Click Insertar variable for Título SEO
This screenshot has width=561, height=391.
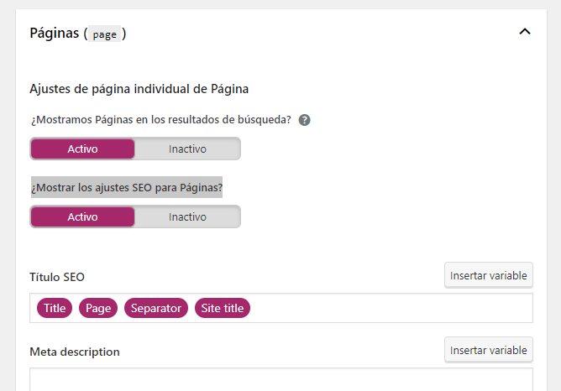489,275
